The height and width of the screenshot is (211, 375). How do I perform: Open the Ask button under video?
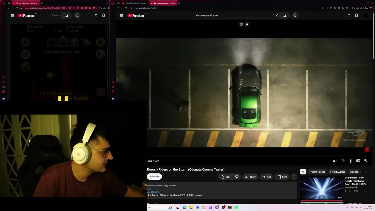point(267,177)
